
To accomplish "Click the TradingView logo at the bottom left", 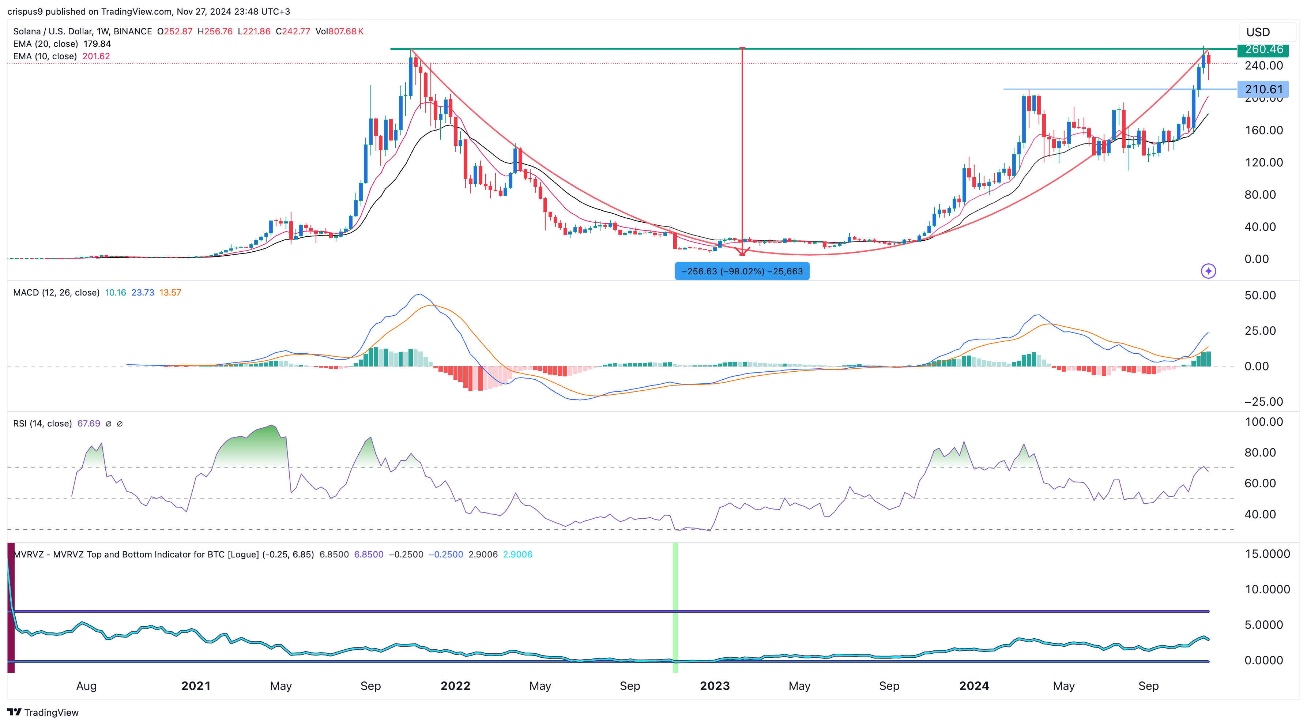I will [43, 712].
